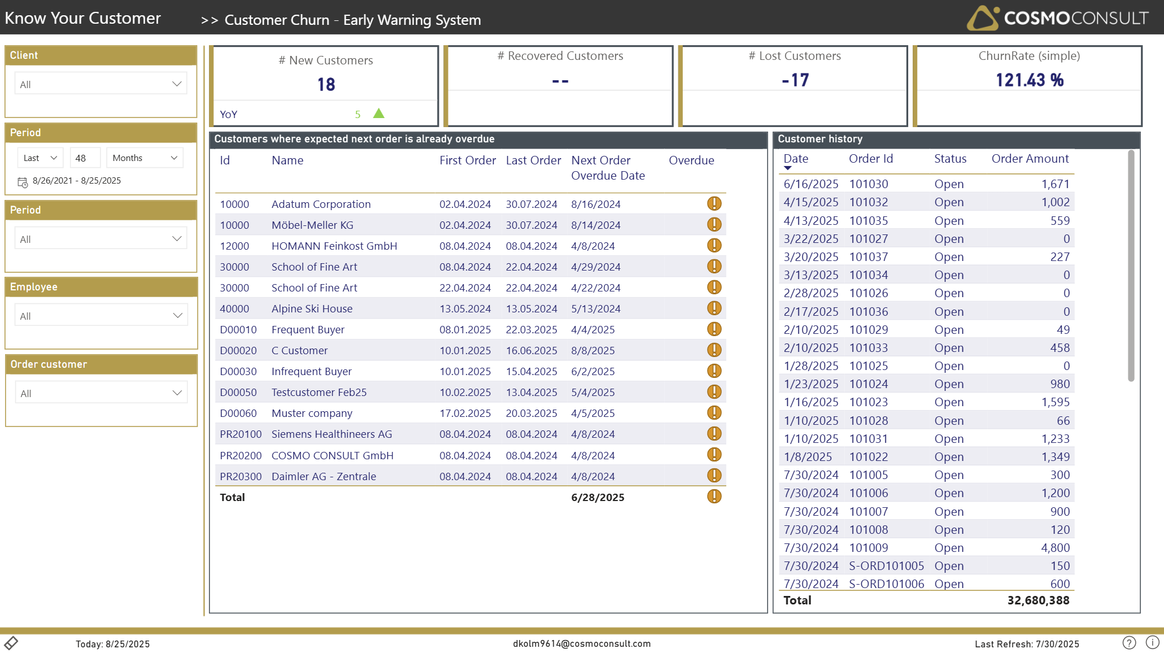This screenshot has width=1164, height=653.
Task: Click the COSMO CONSULT logo
Action: click(1057, 18)
